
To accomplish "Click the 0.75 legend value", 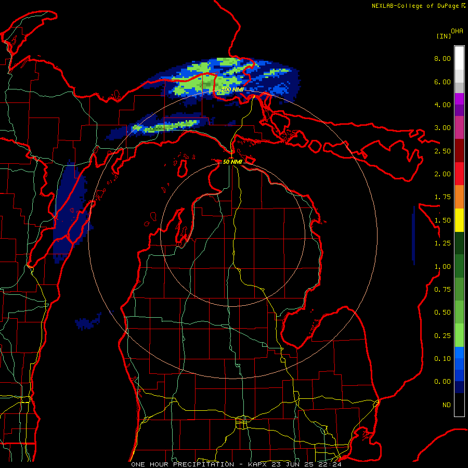I will 443,290.
